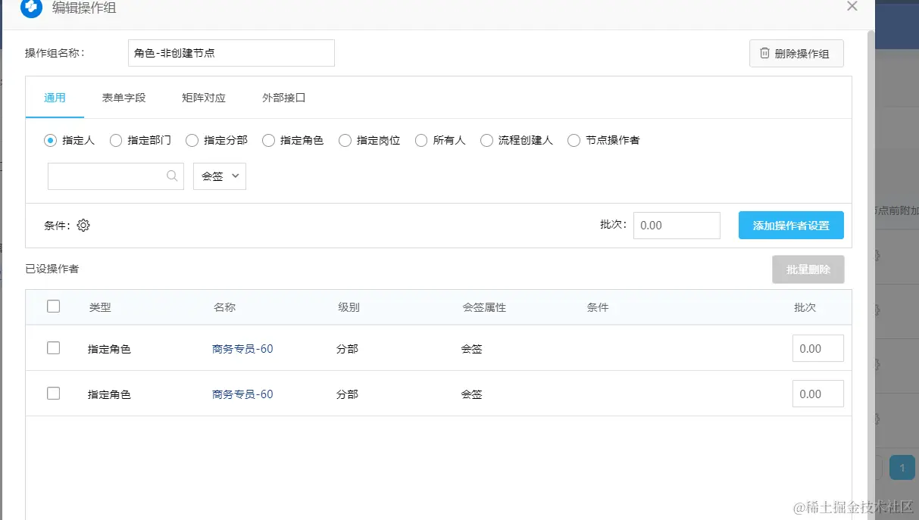Choose the 所有人 radio button

coord(421,140)
